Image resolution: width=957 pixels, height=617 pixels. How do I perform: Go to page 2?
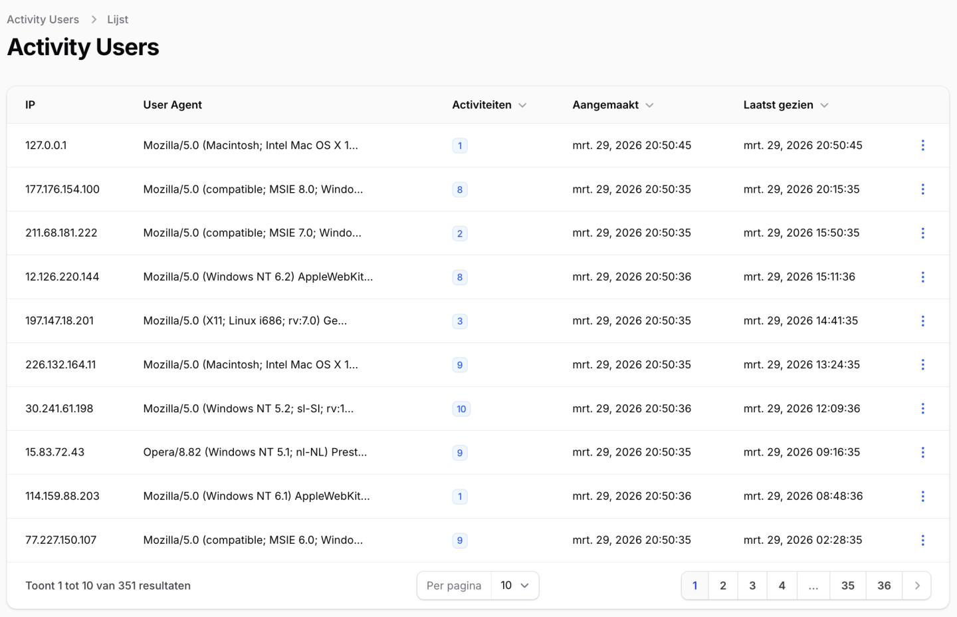point(723,586)
